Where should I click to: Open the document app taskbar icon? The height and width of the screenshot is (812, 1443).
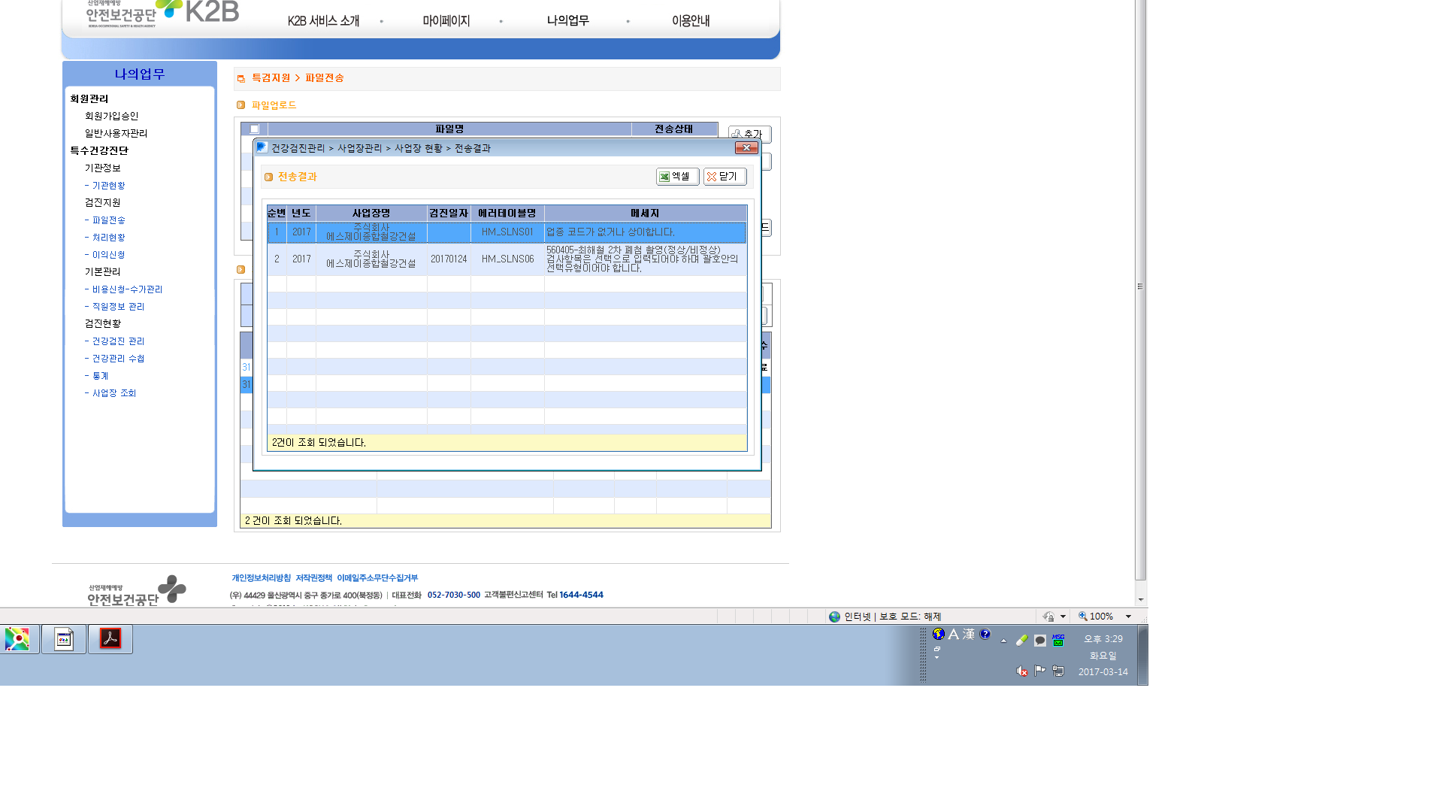click(64, 639)
